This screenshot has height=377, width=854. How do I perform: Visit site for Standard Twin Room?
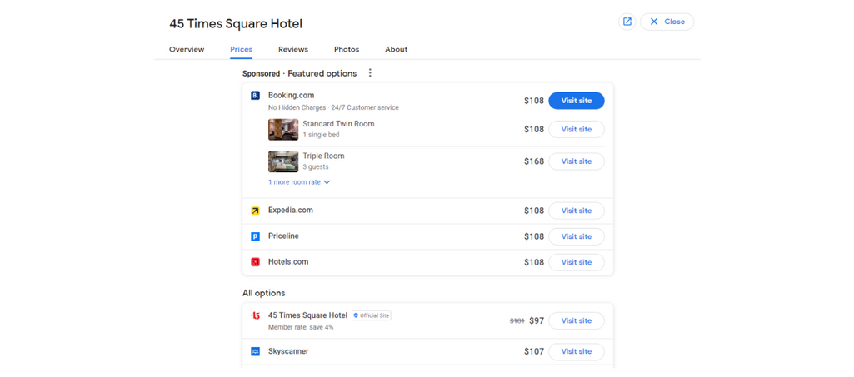[577, 130]
